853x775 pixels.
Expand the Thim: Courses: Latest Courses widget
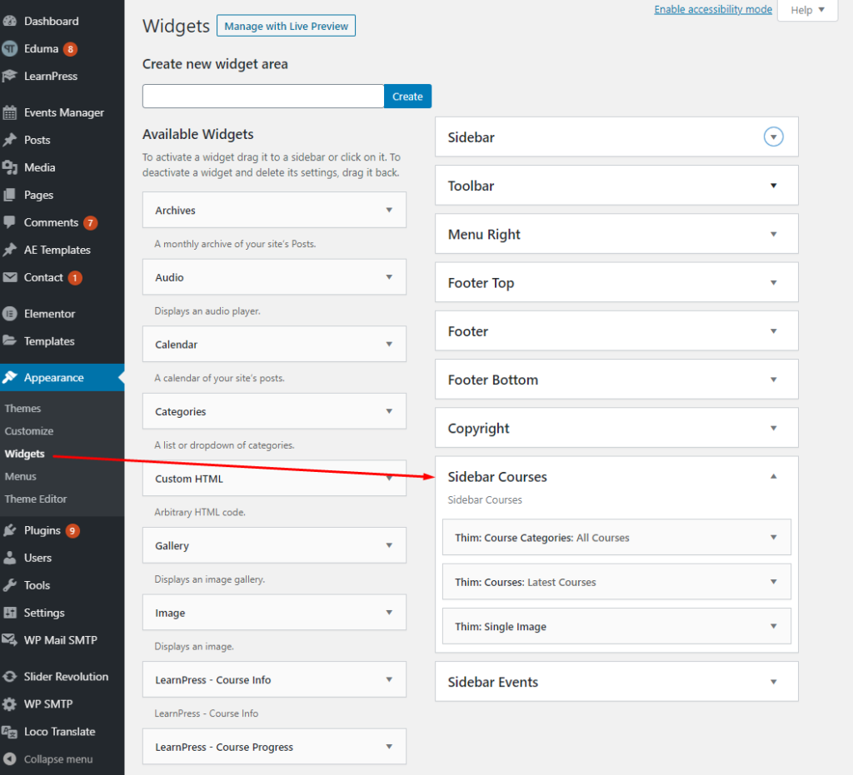click(x=773, y=581)
